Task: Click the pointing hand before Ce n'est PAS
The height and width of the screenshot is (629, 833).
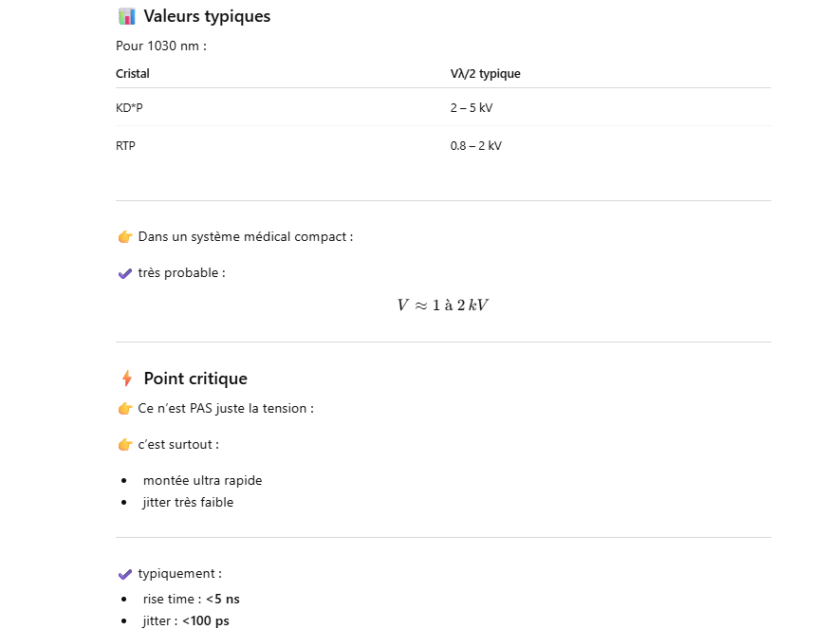Action: [x=125, y=409]
